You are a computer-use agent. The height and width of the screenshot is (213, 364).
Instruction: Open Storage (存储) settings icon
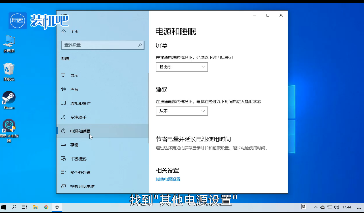coord(63,145)
